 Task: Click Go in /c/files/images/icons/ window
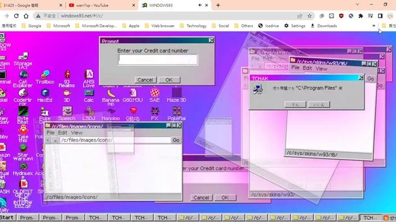coord(176,140)
